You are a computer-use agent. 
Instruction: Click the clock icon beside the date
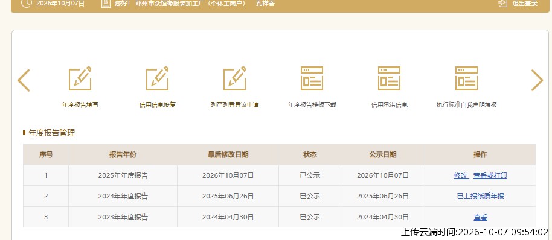27,4
